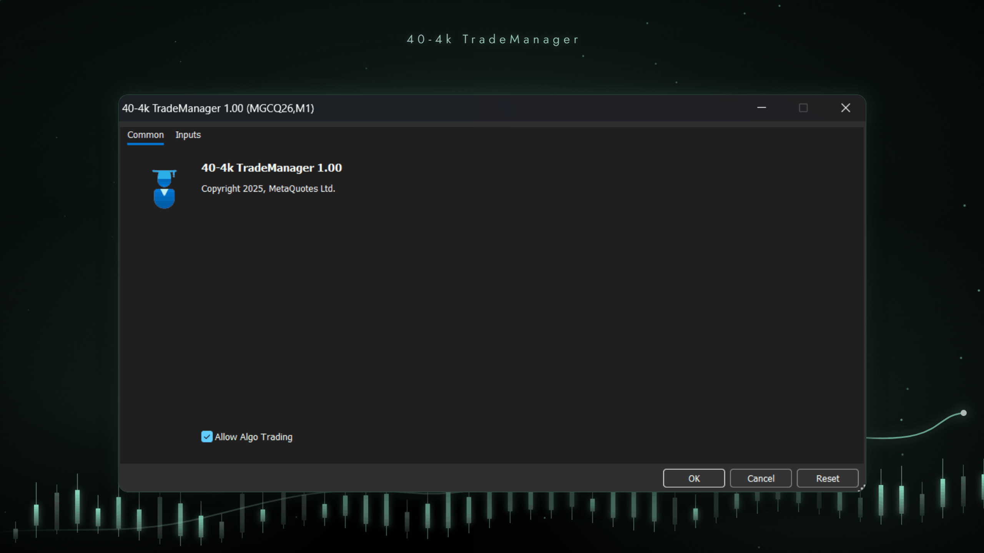Switch to the Inputs tab
The width and height of the screenshot is (984, 553).
pyautogui.click(x=188, y=135)
